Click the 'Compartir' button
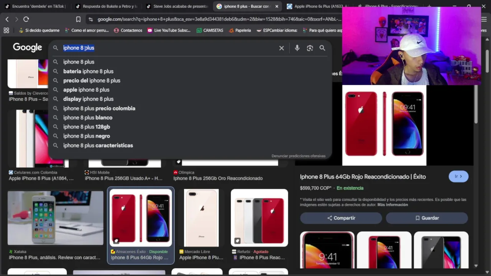The image size is (491, 276). pyautogui.click(x=341, y=218)
